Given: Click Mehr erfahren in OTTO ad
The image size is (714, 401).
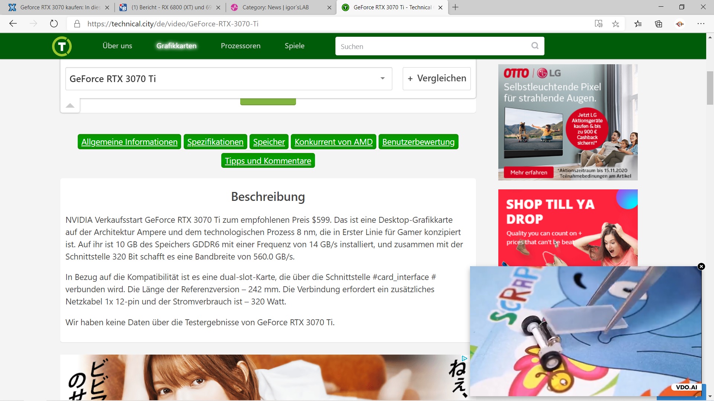Looking at the screenshot, I should click(x=528, y=172).
